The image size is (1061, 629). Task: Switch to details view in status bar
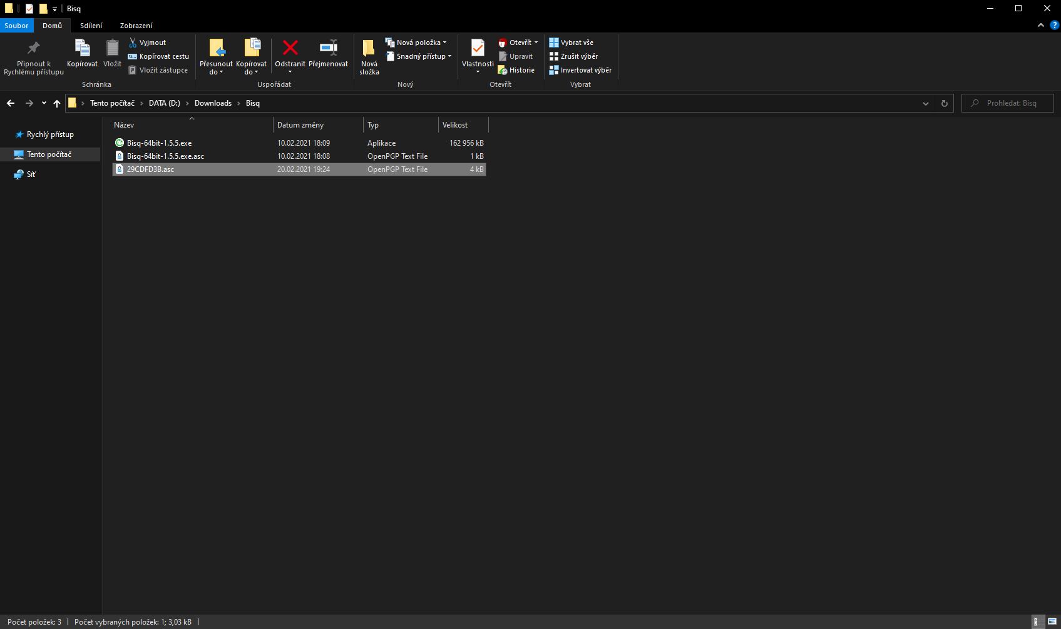1037,621
